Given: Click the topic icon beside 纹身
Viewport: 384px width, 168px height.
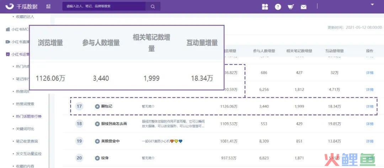Looking at the screenshot, I should point(97,158).
